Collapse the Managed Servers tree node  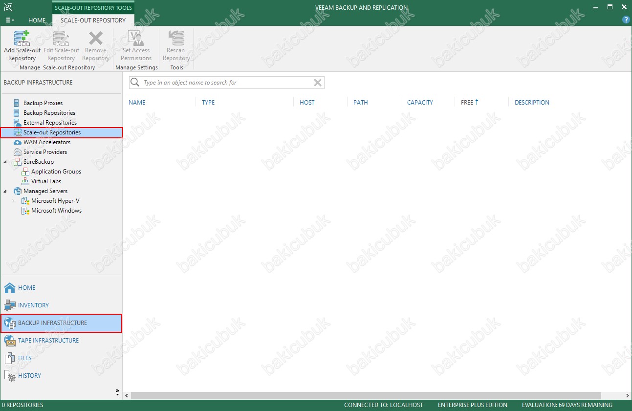(5, 191)
